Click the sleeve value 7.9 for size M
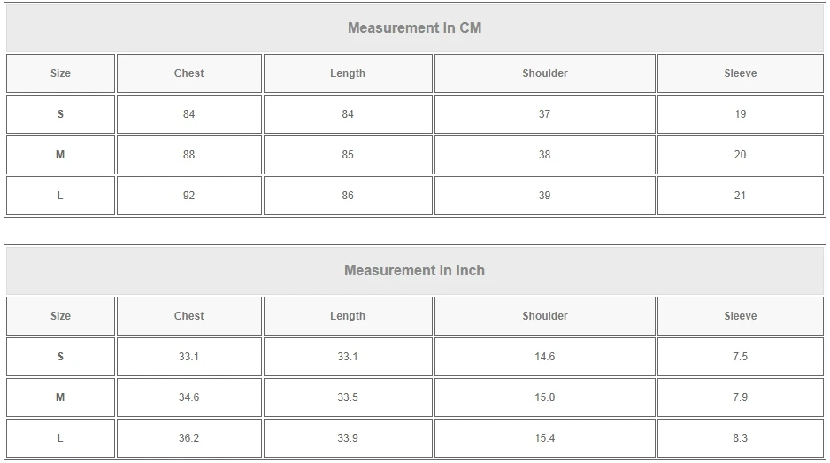 (x=740, y=397)
